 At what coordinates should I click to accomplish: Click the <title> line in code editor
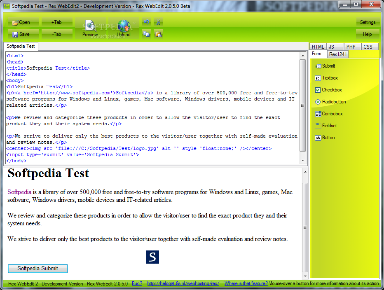(48, 68)
